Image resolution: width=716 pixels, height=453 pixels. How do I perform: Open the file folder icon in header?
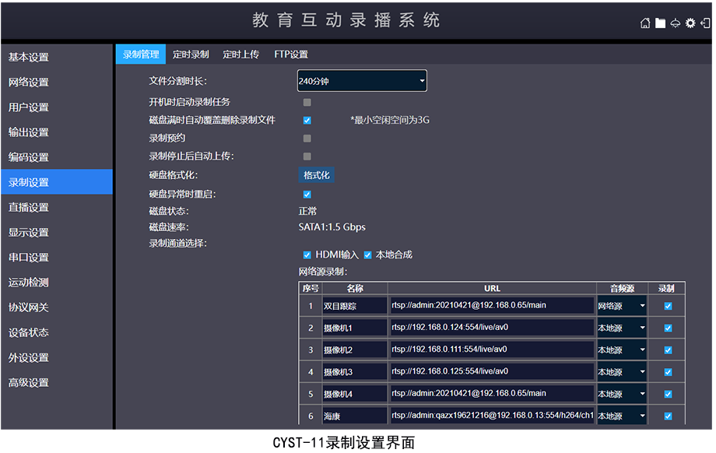click(x=660, y=23)
